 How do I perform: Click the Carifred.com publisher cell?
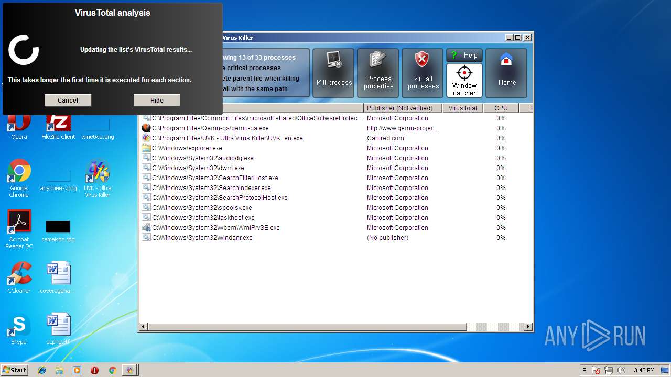coord(385,138)
